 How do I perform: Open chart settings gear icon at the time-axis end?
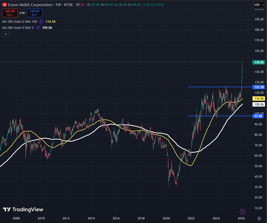click(x=259, y=218)
